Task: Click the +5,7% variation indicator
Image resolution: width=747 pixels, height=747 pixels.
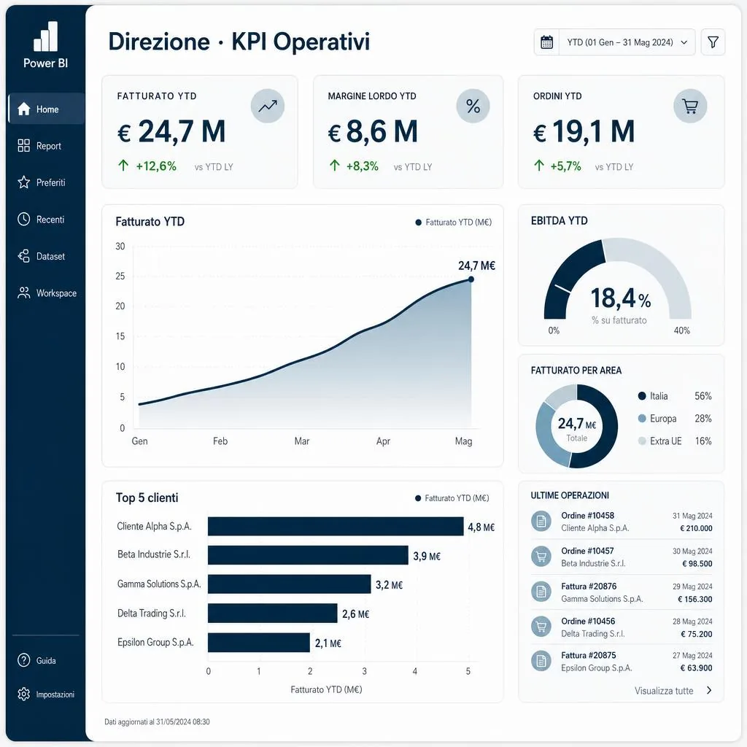Action: point(557,166)
